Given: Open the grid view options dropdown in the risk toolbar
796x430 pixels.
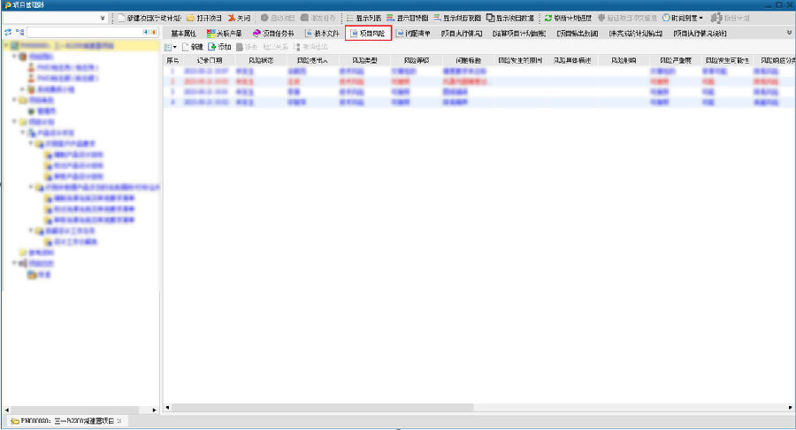Looking at the screenshot, I should 171,47.
